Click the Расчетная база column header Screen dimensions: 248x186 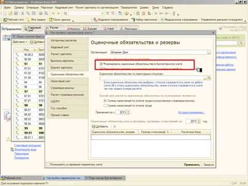[x=191, y=132]
